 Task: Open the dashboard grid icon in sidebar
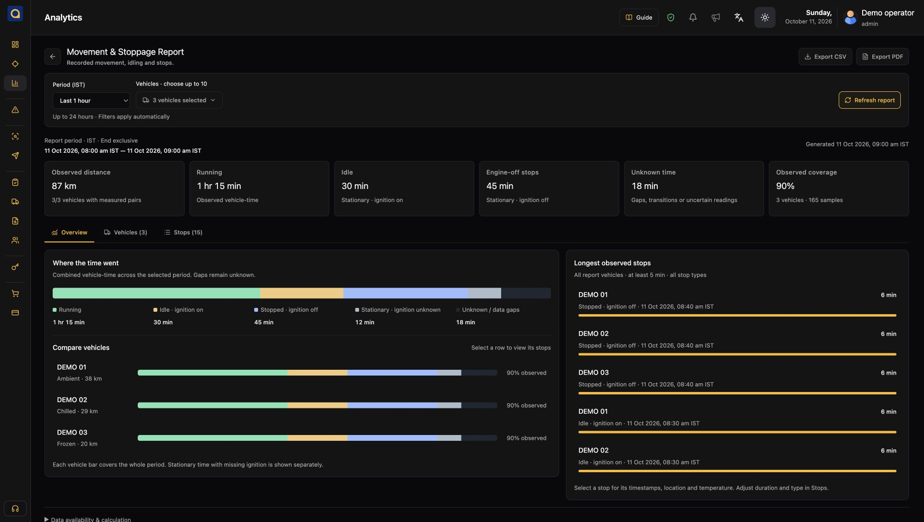15,44
